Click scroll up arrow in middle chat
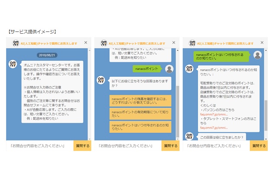This screenshot has height=182, width=275. [x=177, y=50]
